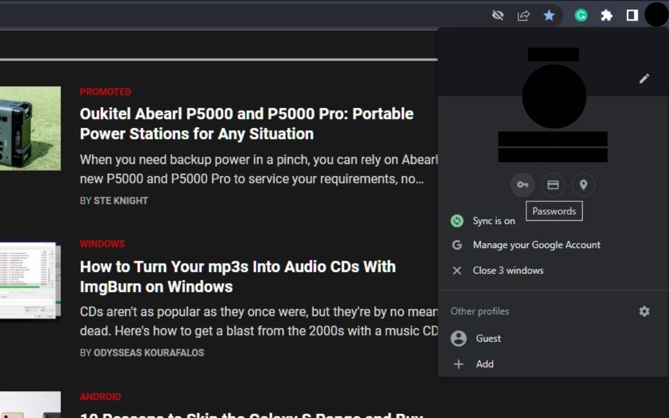The image size is (669, 418).
Task: Click the Other profiles heading text
Action: click(479, 311)
